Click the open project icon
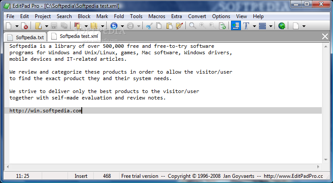This screenshot has width=333, height=183. click(78, 26)
